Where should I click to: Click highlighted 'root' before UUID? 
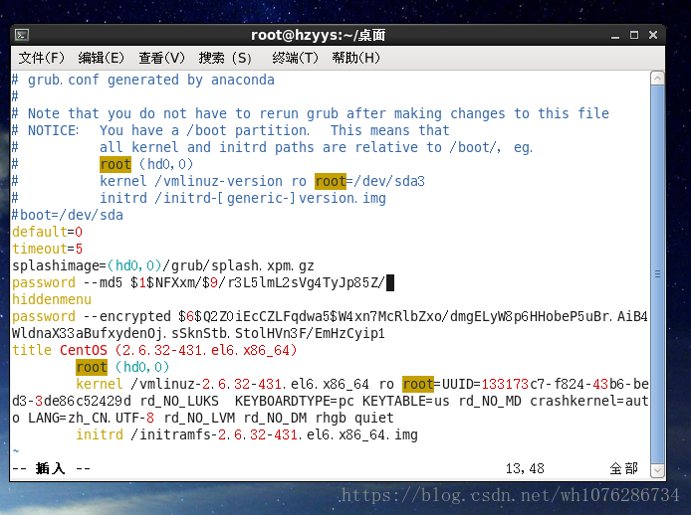[x=418, y=385]
